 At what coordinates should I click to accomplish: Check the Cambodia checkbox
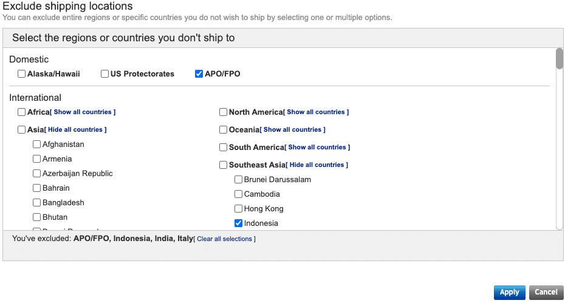[x=239, y=194]
